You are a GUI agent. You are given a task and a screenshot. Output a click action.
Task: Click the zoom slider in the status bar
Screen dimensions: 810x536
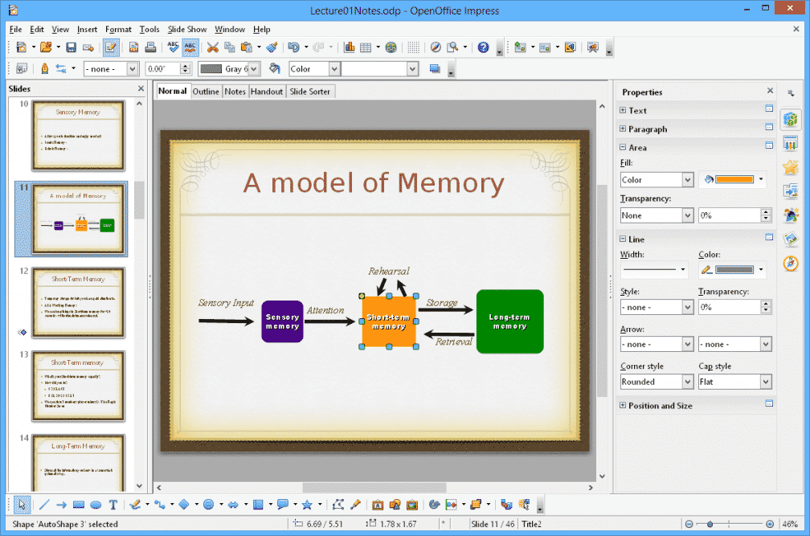coord(709,524)
